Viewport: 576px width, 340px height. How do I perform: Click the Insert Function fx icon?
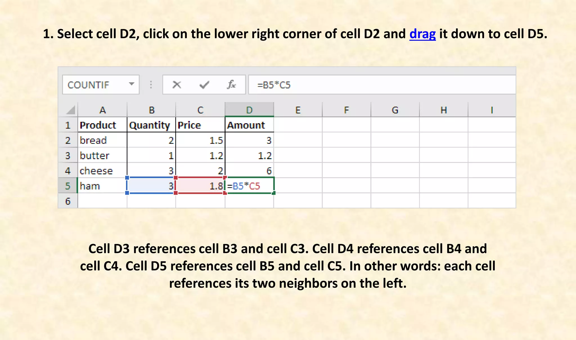(x=231, y=84)
